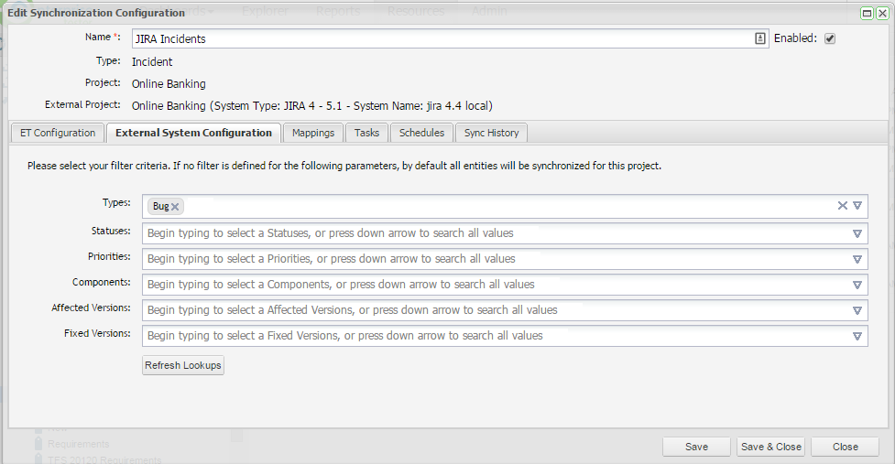Click the Refresh Lookups button
Image resolution: width=895 pixels, height=464 pixels.
click(x=183, y=366)
